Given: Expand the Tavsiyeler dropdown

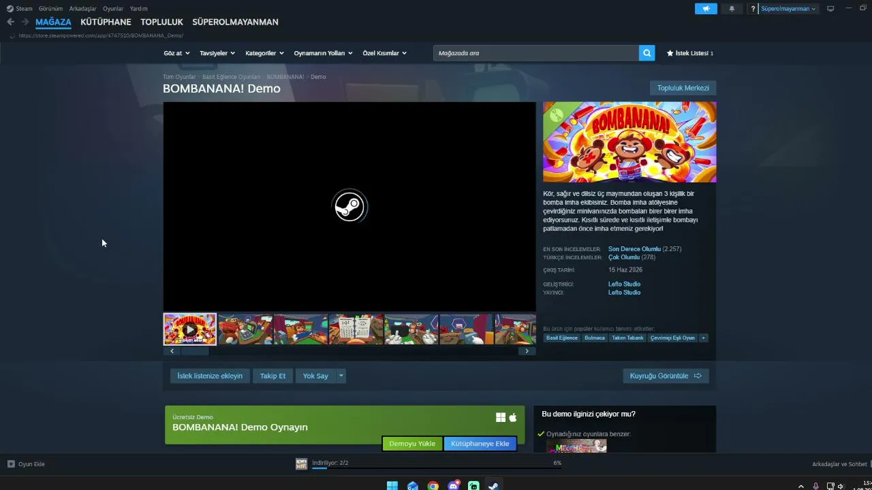Looking at the screenshot, I should (217, 53).
